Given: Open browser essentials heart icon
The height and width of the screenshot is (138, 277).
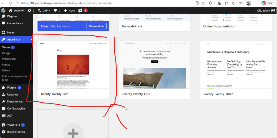Looking at the screenshot, I should pos(241,3).
